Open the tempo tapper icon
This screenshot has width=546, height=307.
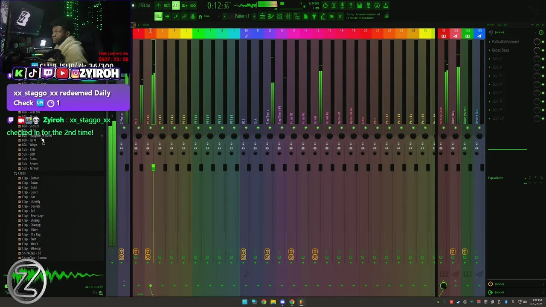click(322, 16)
